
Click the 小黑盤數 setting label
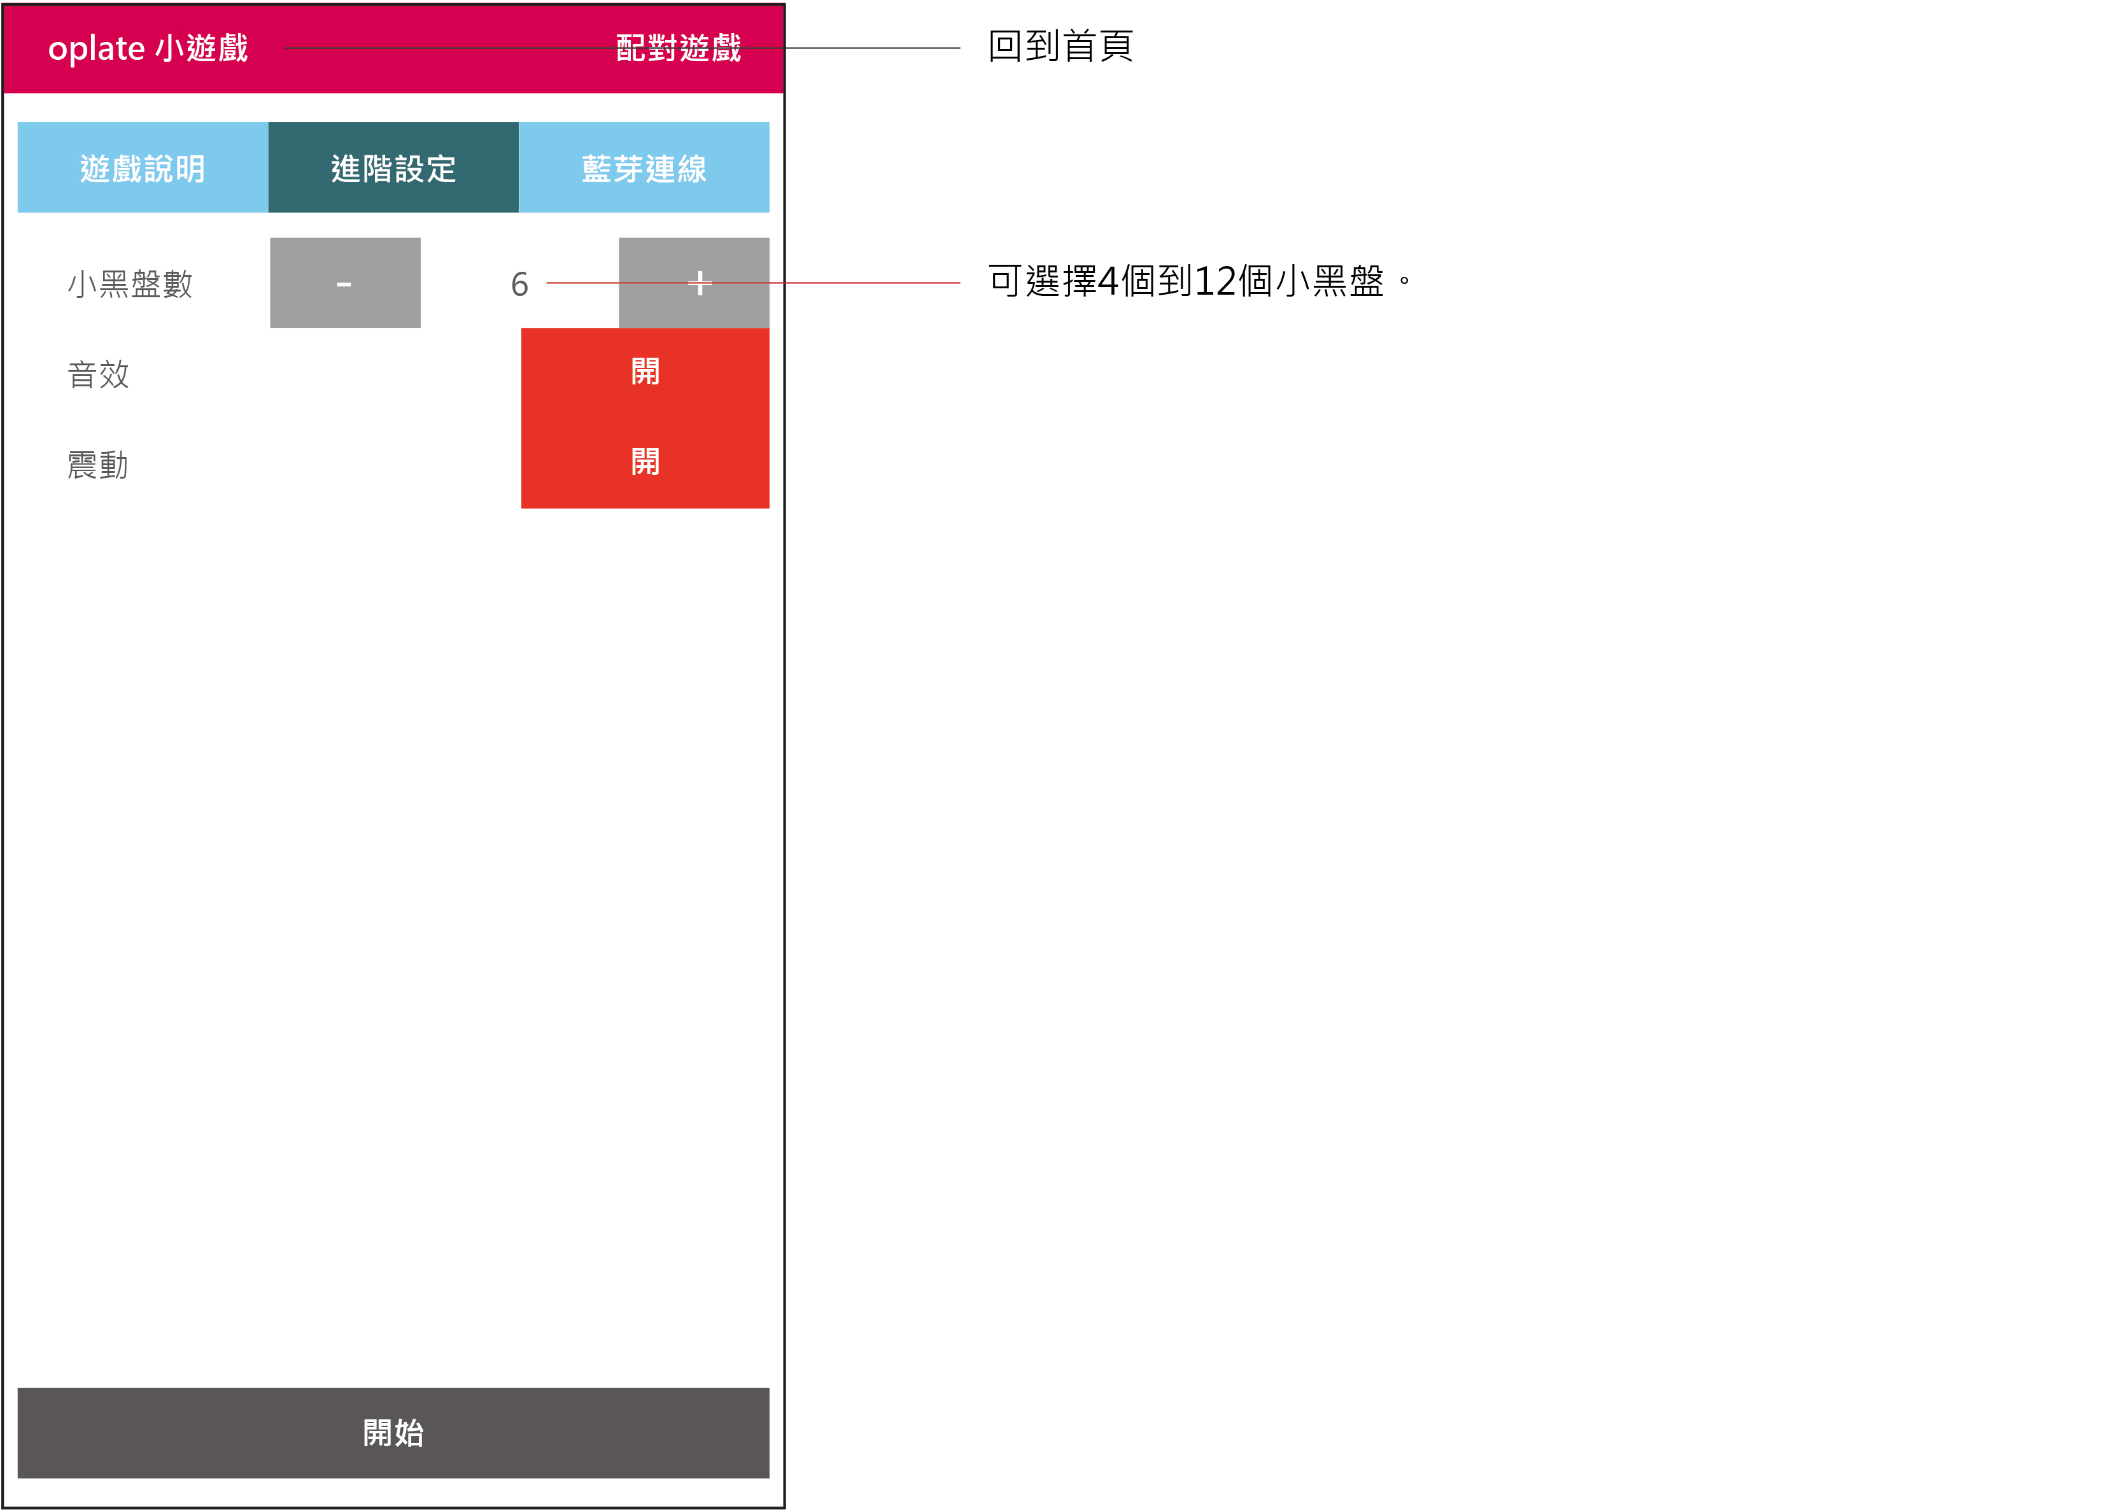click(130, 284)
